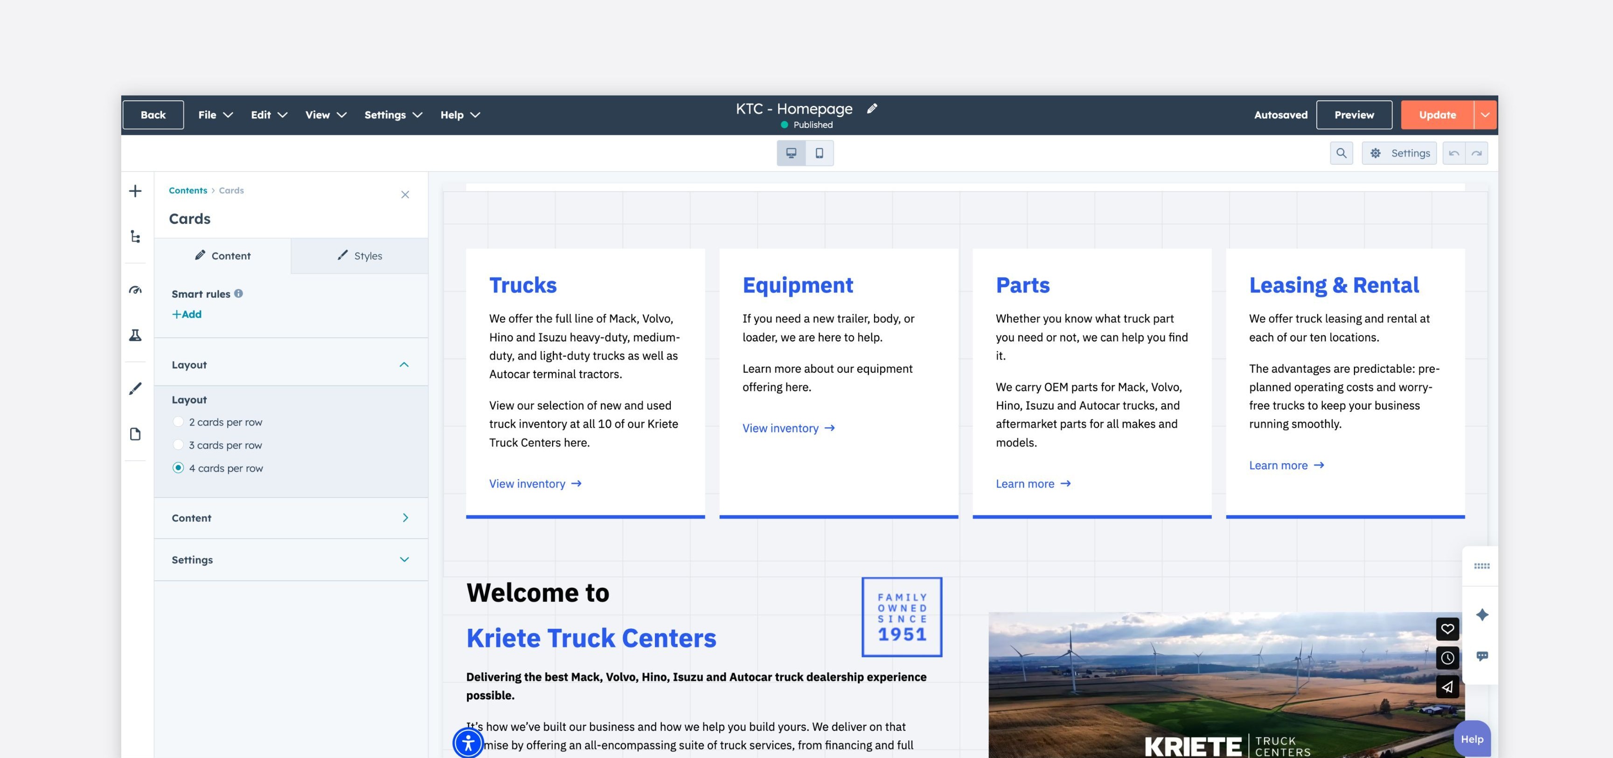This screenshot has height=758, width=1613.
Task: Close the Cards panel with the X
Action: 405,195
